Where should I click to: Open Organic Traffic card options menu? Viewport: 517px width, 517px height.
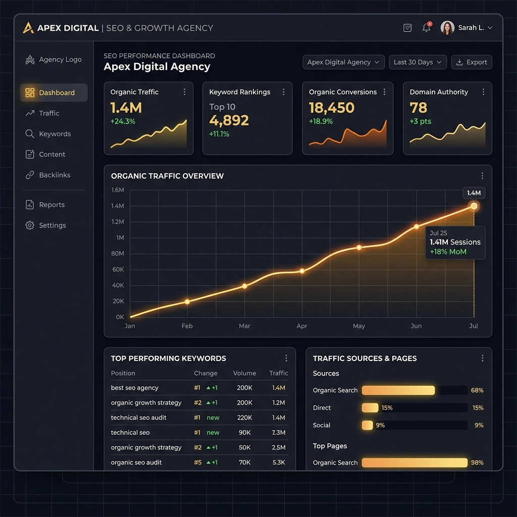click(184, 92)
